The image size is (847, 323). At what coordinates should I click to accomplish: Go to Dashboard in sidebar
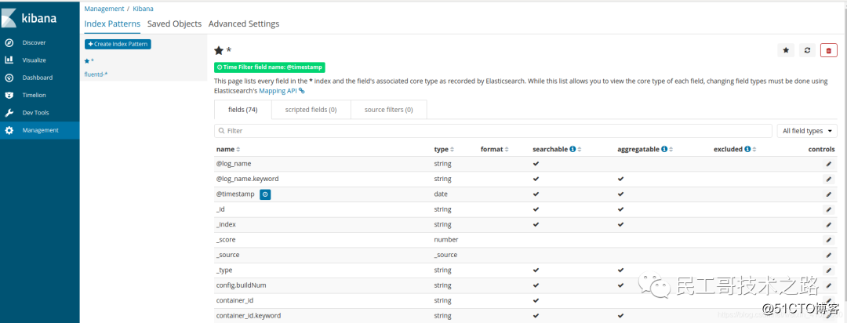tap(37, 78)
